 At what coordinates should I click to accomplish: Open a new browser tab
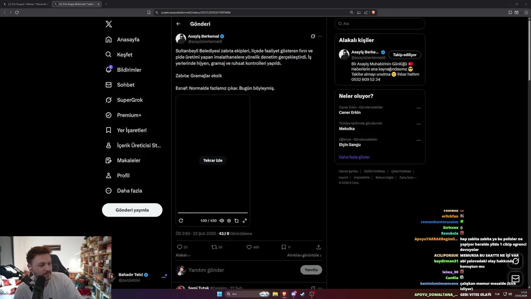tap(106, 4)
